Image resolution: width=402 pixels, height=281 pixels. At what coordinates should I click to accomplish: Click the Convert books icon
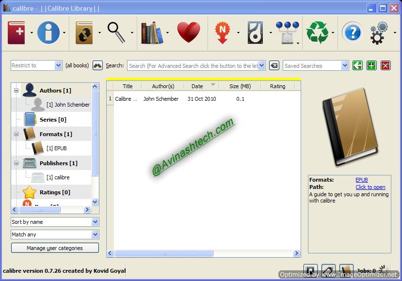84,33
